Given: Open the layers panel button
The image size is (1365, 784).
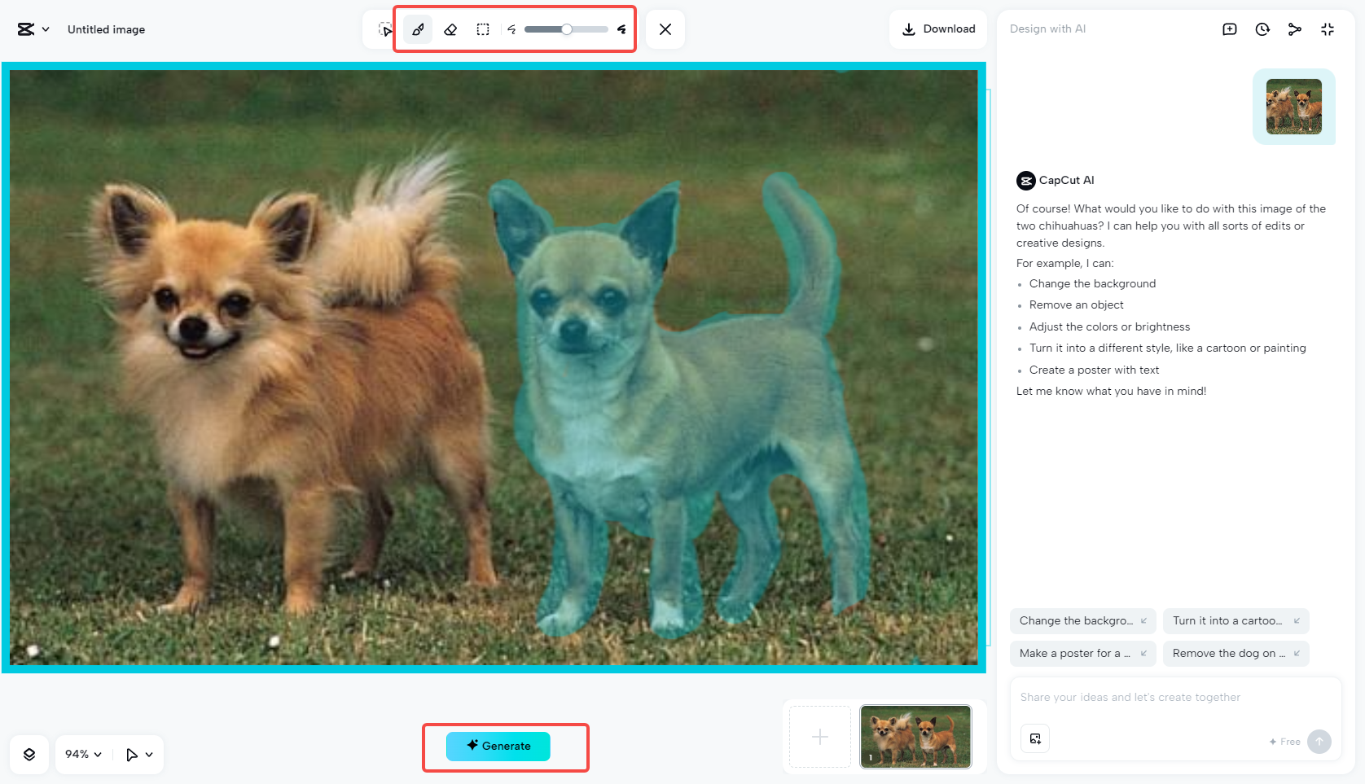Looking at the screenshot, I should [x=29, y=755].
